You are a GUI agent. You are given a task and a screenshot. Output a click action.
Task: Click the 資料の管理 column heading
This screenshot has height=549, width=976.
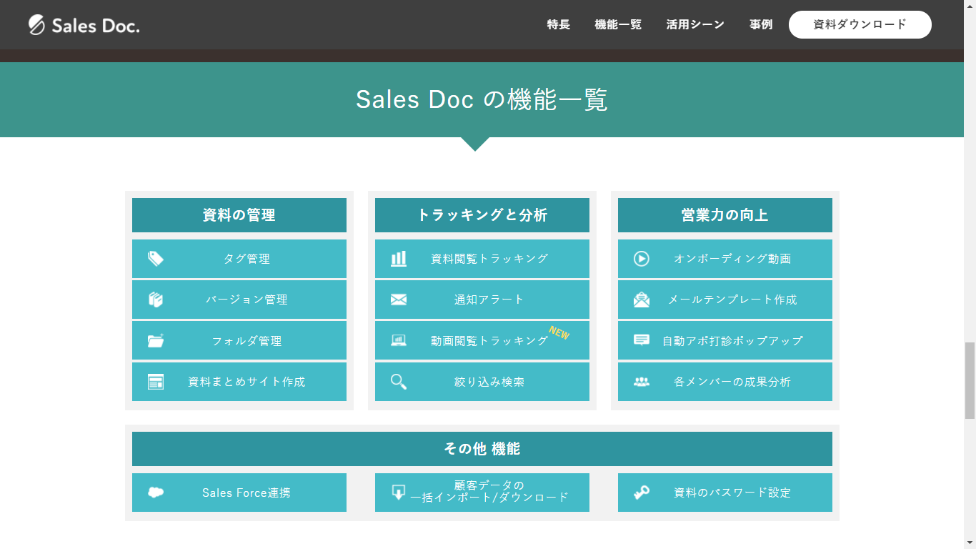(x=239, y=215)
